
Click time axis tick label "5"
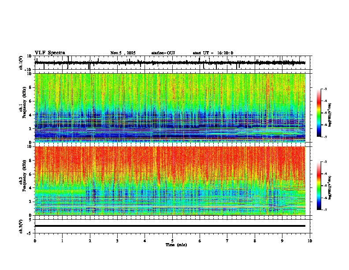point(172,241)
